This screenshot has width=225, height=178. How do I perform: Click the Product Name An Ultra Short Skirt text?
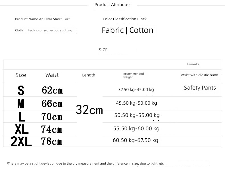point(42,19)
